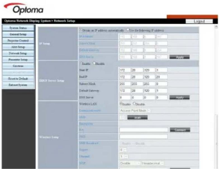Click first octet of DHCP Subnet Mask

coord(125,84)
